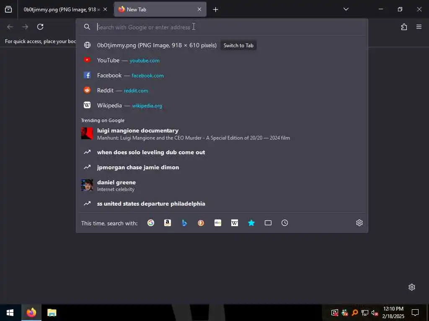Search this time with Google

151,223
